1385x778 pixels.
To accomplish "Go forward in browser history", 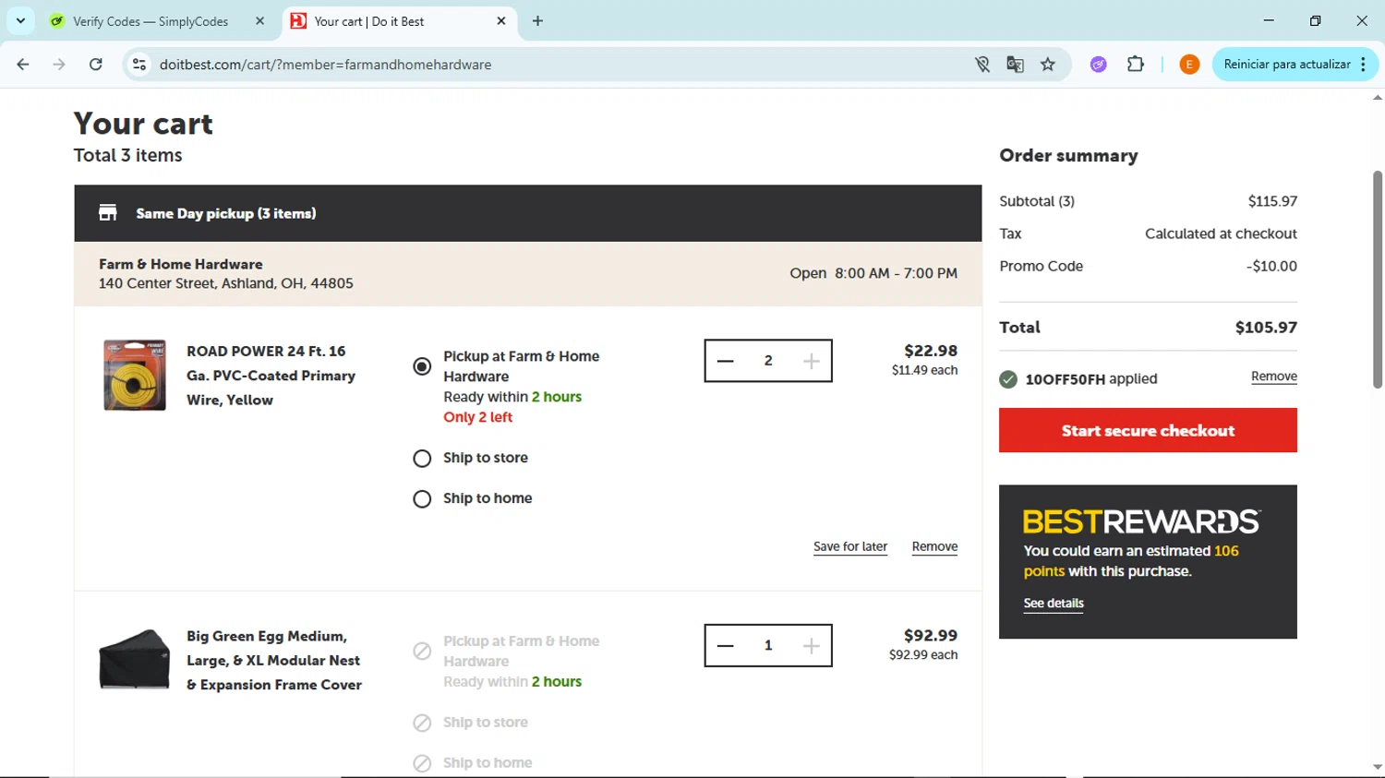I will click(59, 65).
